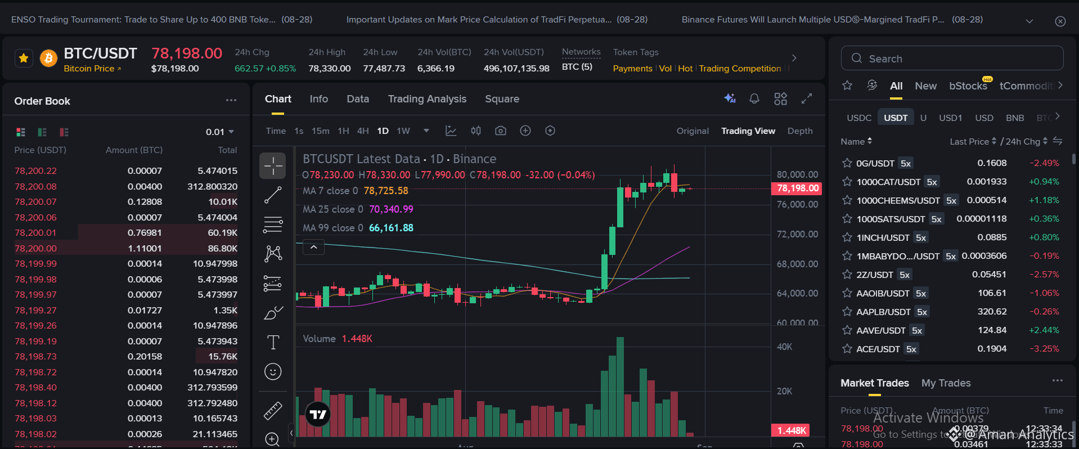
Task: Focus the pair Search field
Action: point(952,59)
